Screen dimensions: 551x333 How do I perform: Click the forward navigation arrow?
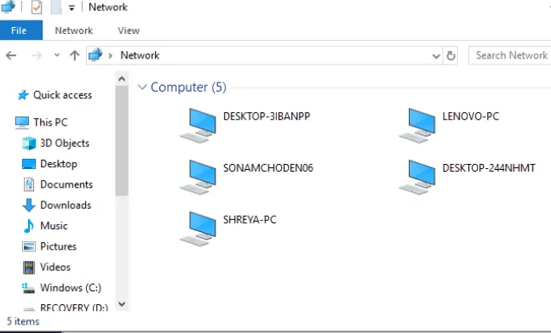click(37, 55)
